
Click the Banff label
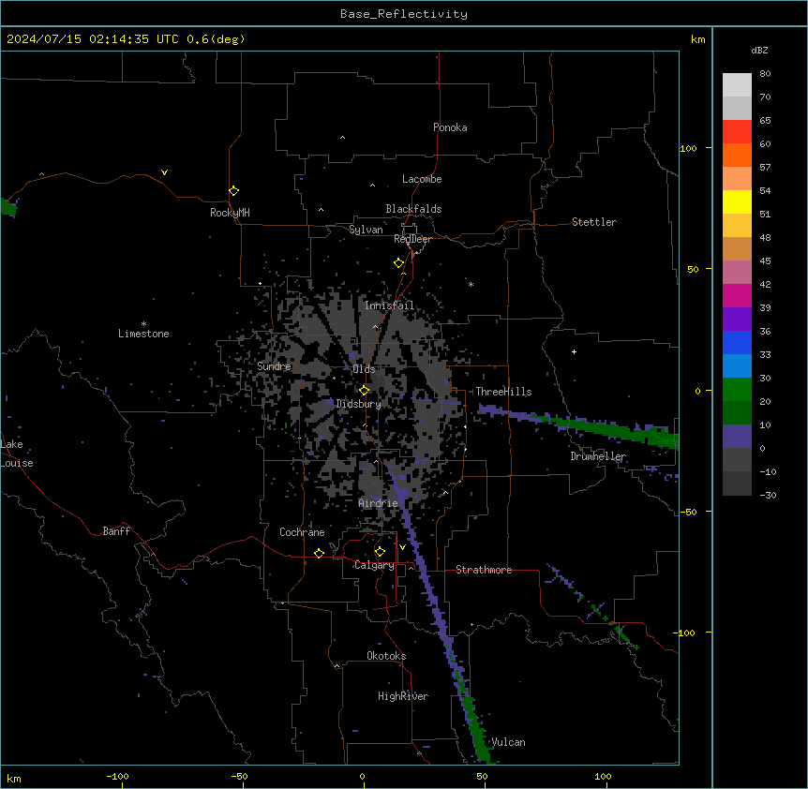(116, 531)
